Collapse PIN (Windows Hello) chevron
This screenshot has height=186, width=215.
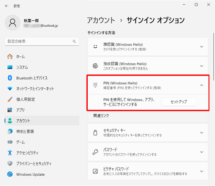click(202, 85)
